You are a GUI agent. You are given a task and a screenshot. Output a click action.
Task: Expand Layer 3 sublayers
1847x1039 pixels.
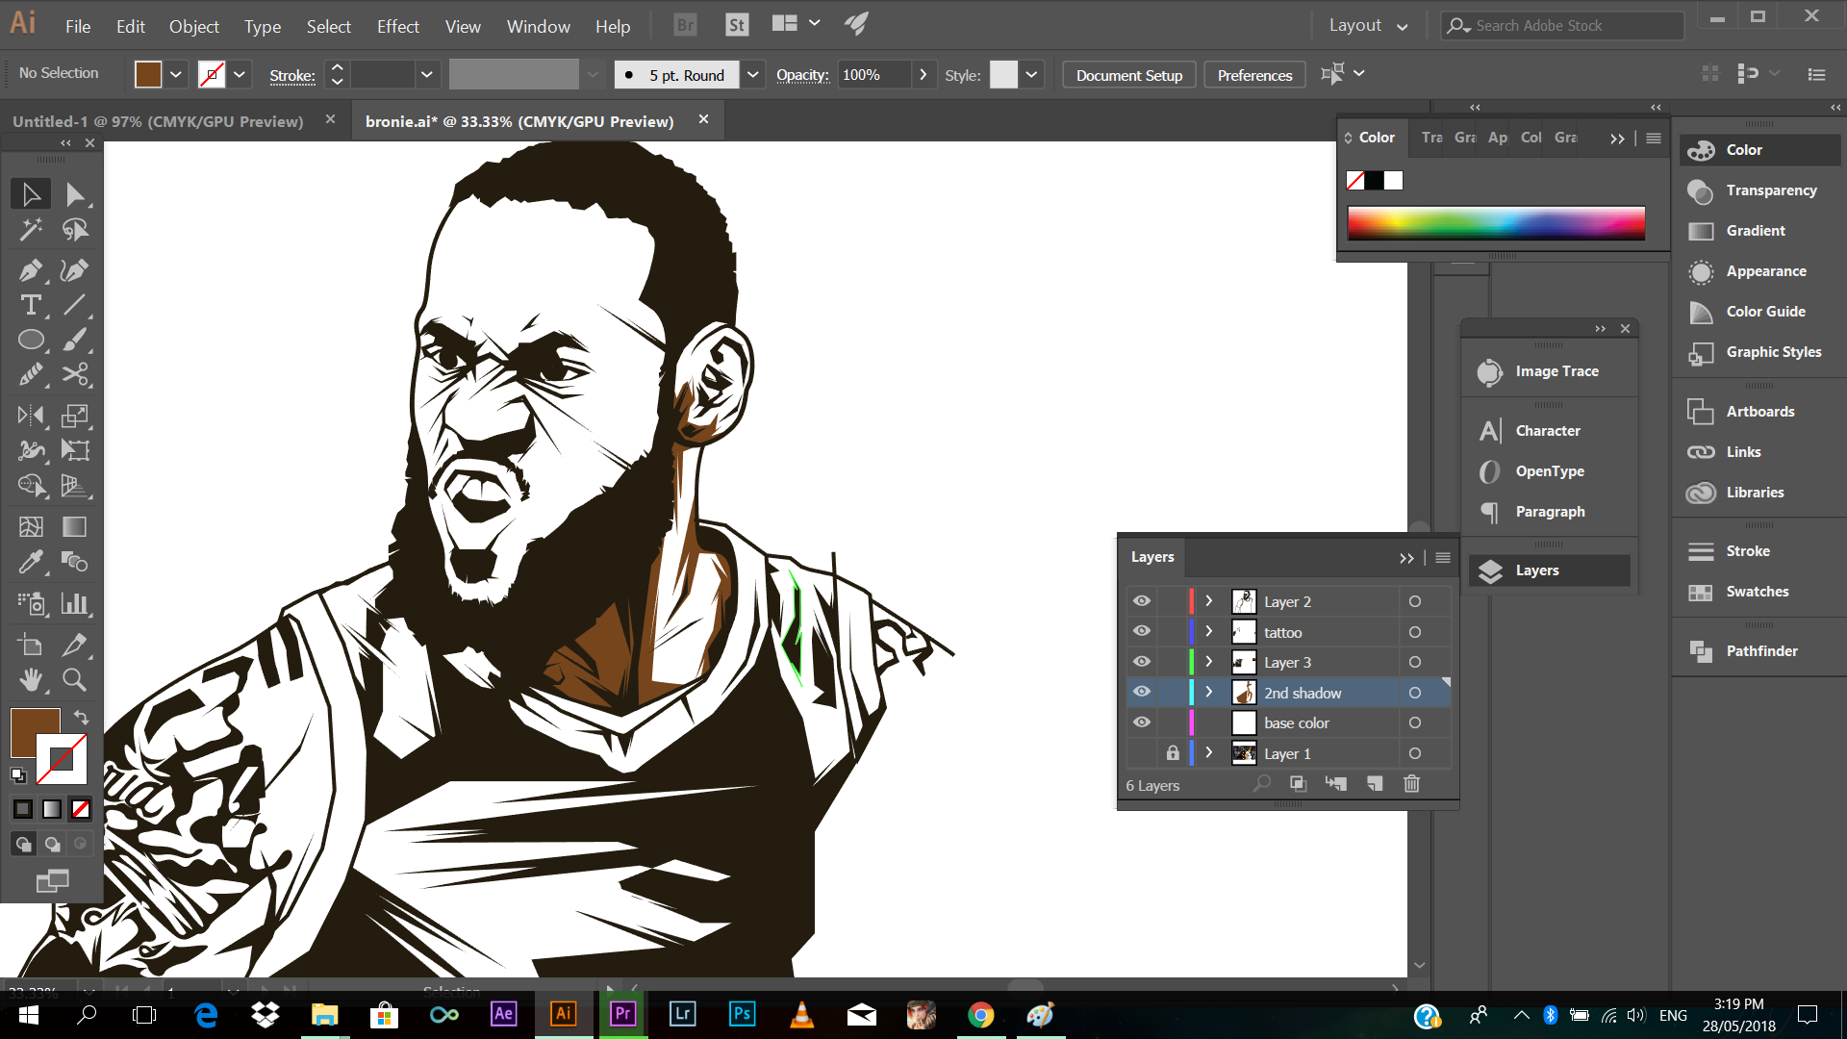pos(1209,662)
